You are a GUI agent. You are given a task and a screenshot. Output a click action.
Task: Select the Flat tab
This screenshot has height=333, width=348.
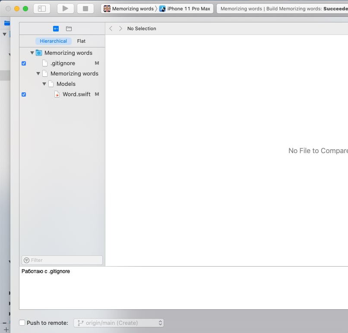tap(81, 41)
